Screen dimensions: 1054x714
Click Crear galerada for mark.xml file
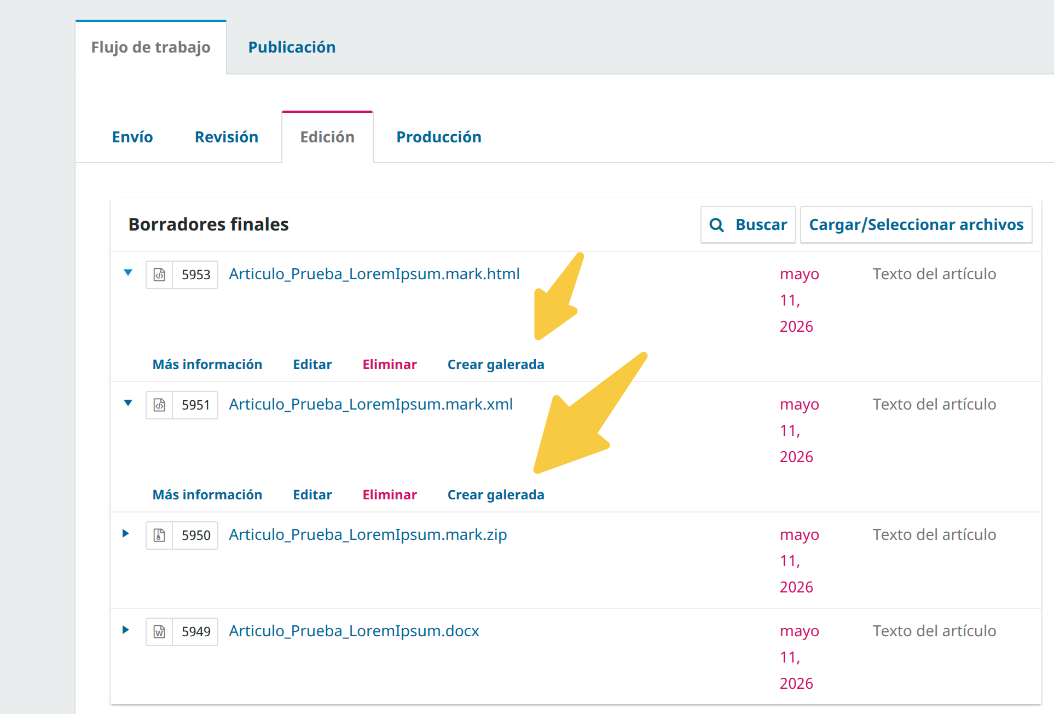tap(496, 495)
